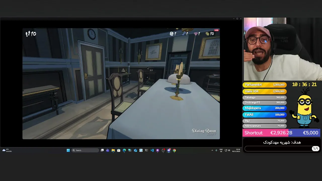The image size is (322, 181).
Task: Open Visual Studio Code from the taskbar
Action: pyautogui.click(x=152, y=150)
